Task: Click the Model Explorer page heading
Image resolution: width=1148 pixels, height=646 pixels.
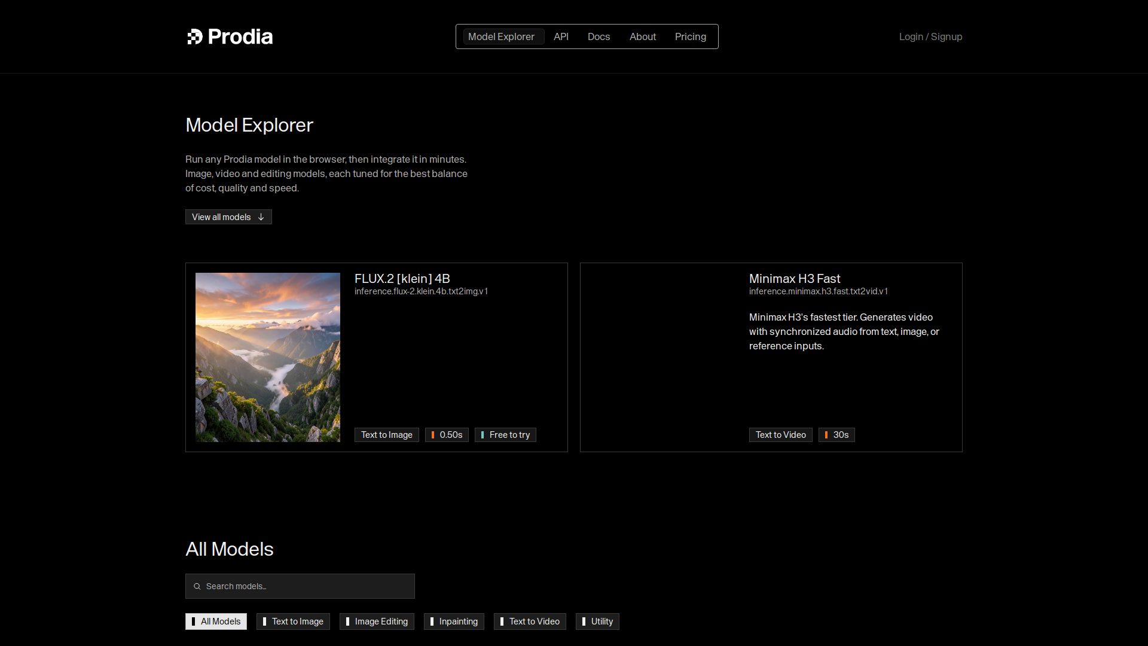Action: [249, 125]
